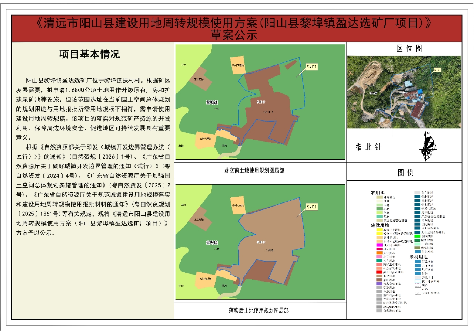Click the 建设用地 legend section header
The image size is (474, 334).
[380, 225]
